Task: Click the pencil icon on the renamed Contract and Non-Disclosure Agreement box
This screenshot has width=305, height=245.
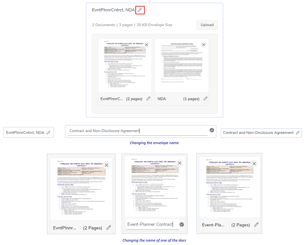Action: pyautogui.click(x=298, y=133)
